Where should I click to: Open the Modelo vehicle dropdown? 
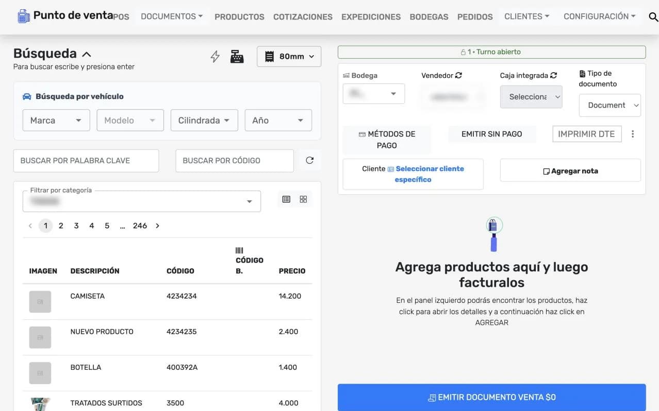[130, 120]
